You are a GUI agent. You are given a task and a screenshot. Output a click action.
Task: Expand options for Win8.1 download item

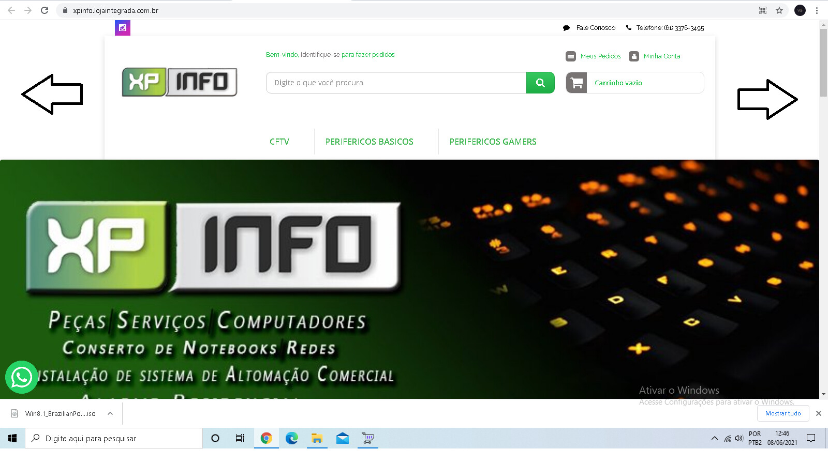point(110,413)
